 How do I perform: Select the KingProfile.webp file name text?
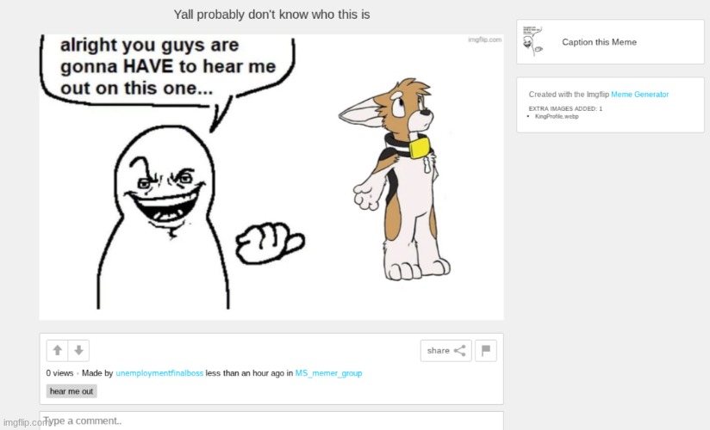[x=557, y=116]
